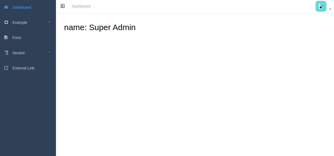Follow the External Link text

pyautogui.click(x=23, y=68)
